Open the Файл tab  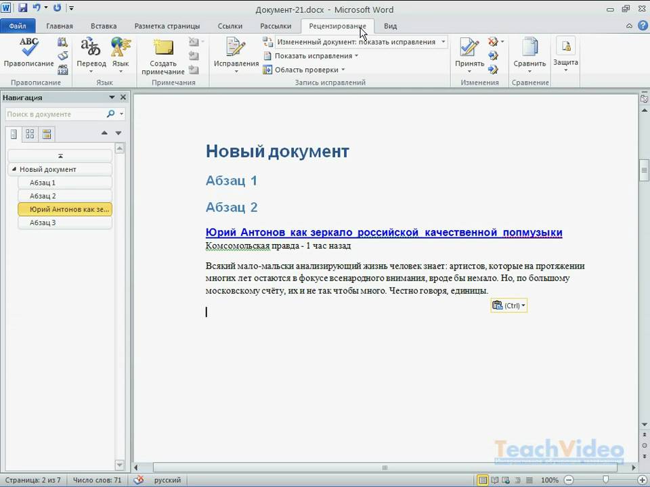pyautogui.click(x=18, y=26)
